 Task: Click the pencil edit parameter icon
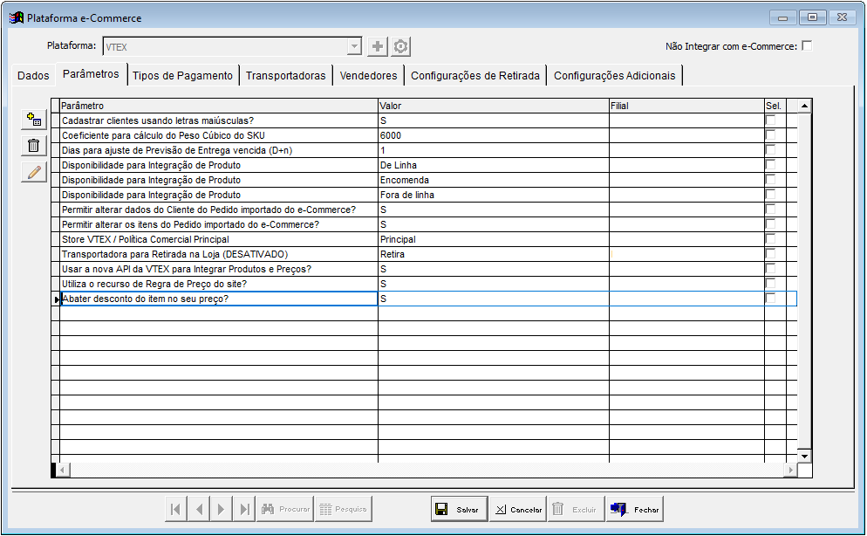tap(34, 172)
